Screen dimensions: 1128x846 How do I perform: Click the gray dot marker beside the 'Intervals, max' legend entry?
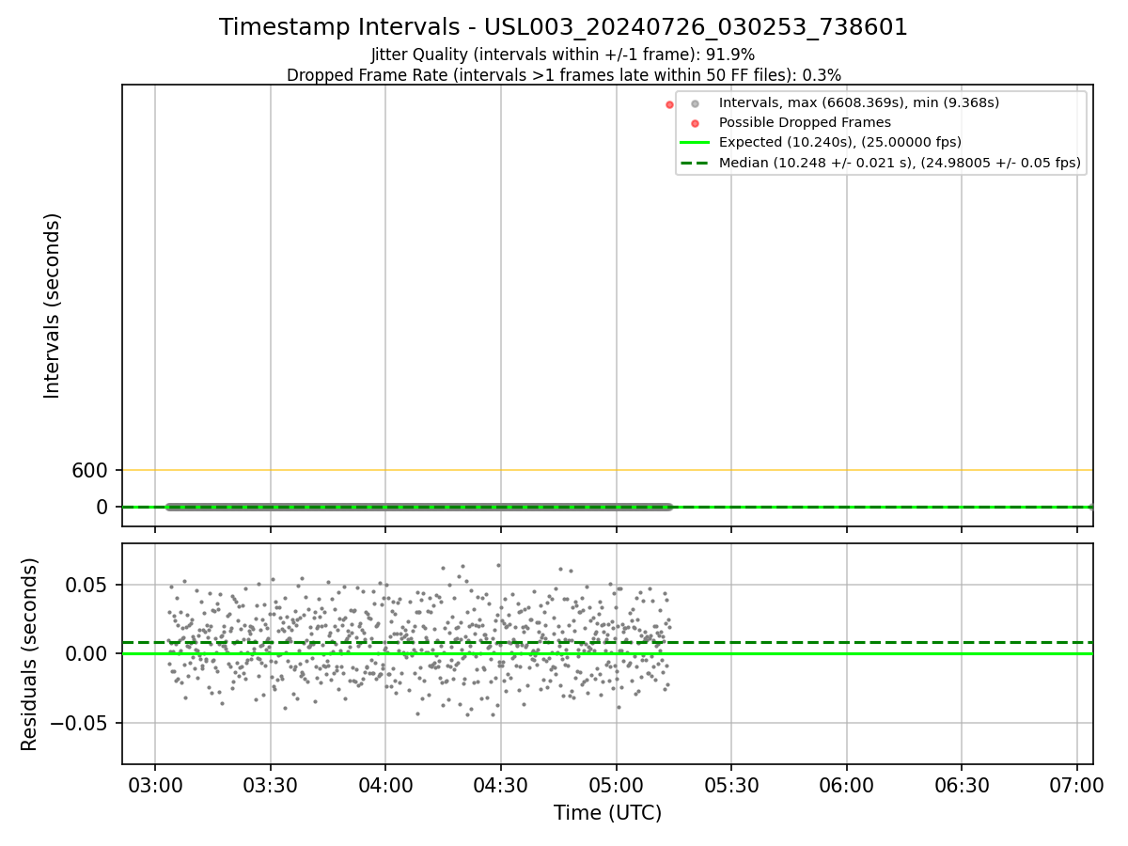695,103
